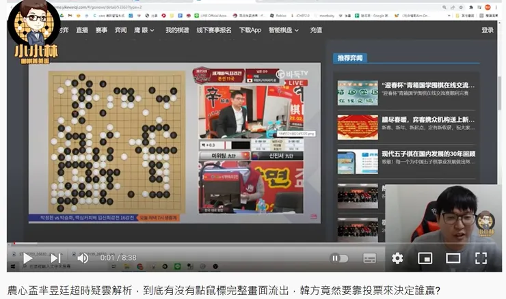The image size is (506, 299).
Task: Open the meetbaby bookmark
Action: [x=324, y=16]
